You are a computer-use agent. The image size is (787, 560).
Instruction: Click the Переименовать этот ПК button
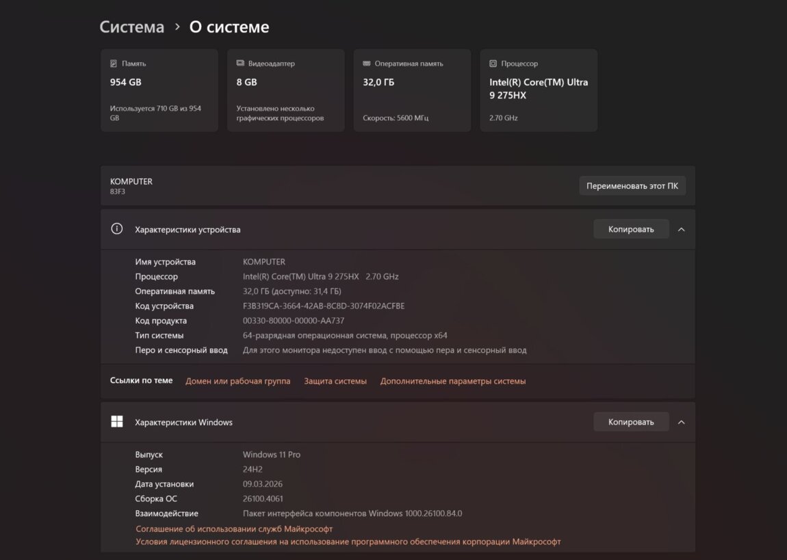pyautogui.click(x=632, y=186)
